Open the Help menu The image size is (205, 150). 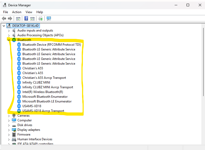tap(40, 12)
